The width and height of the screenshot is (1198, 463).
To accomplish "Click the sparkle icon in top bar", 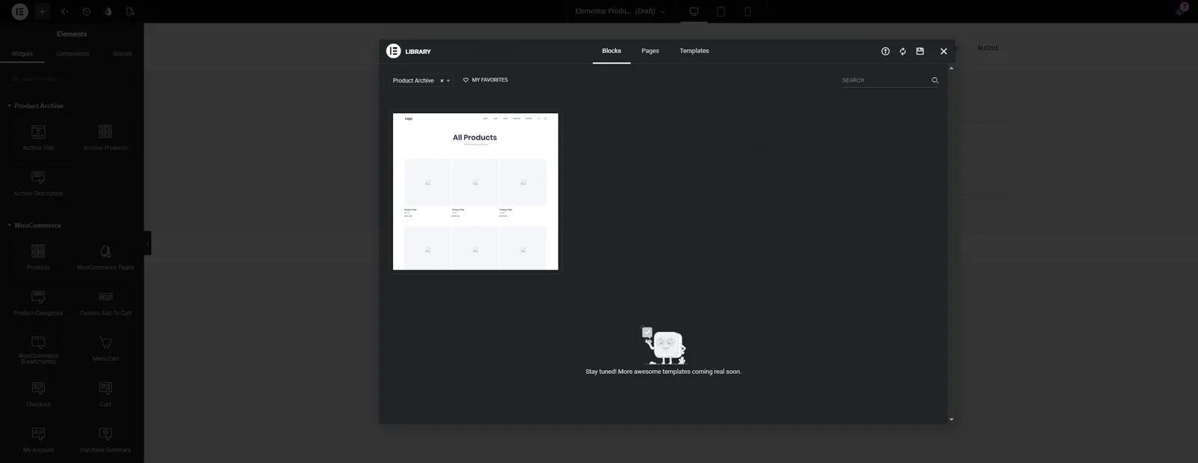I will [x=64, y=11].
